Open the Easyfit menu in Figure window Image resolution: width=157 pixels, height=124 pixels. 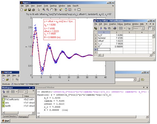(x=75, y=6)
